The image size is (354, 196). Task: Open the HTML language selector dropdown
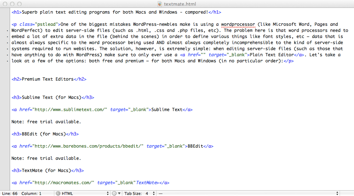tap(83, 193)
